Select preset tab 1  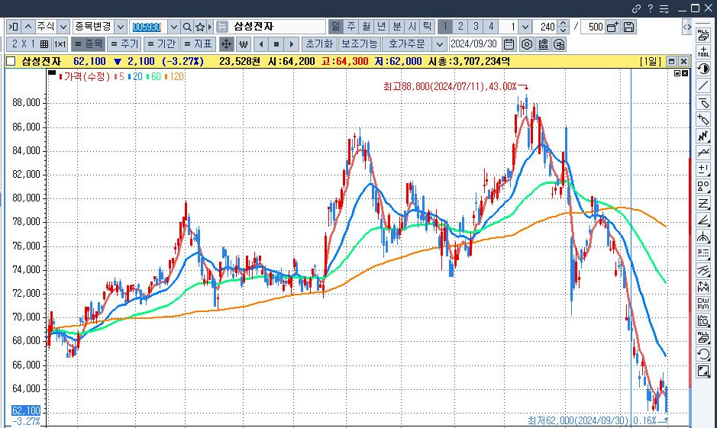click(445, 27)
